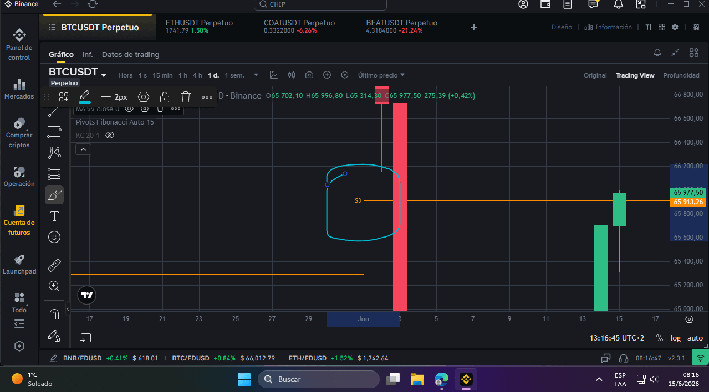Add a new trading pair tab

click(473, 27)
